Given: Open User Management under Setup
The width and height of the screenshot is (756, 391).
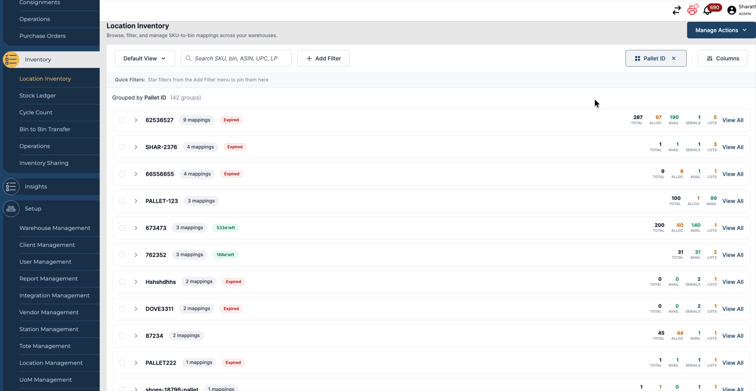Looking at the screenshot, I should click(45, 262).
